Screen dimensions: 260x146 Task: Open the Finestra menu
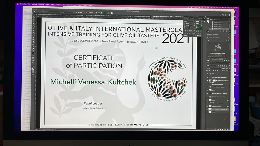(x=85, y=5)
